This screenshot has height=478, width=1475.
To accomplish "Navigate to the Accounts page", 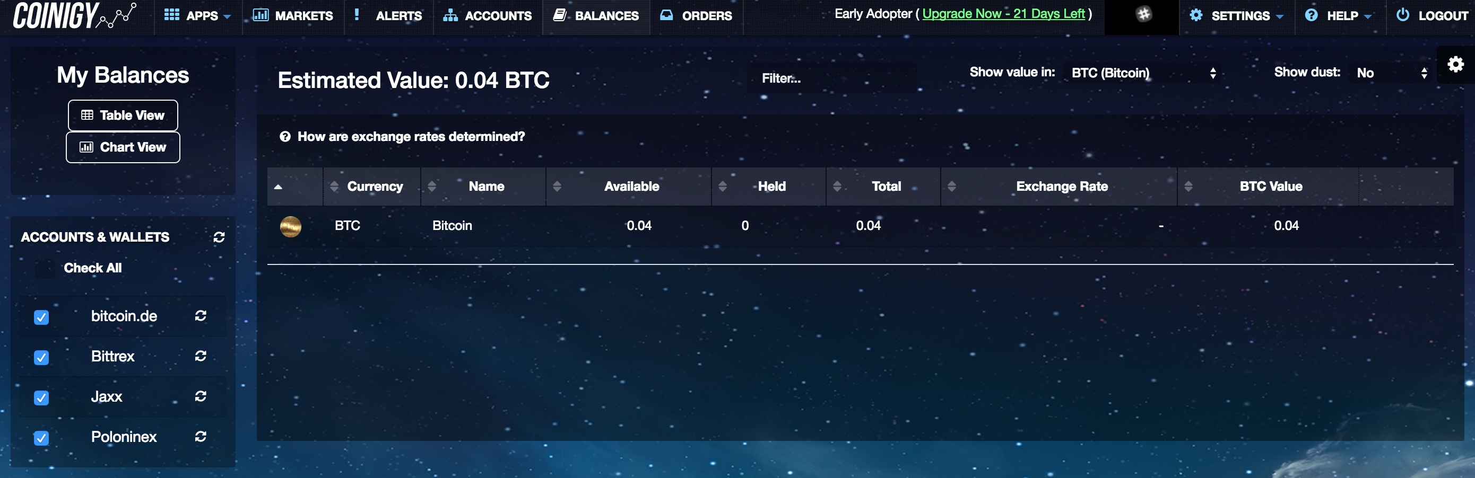I will coord(487,16).
